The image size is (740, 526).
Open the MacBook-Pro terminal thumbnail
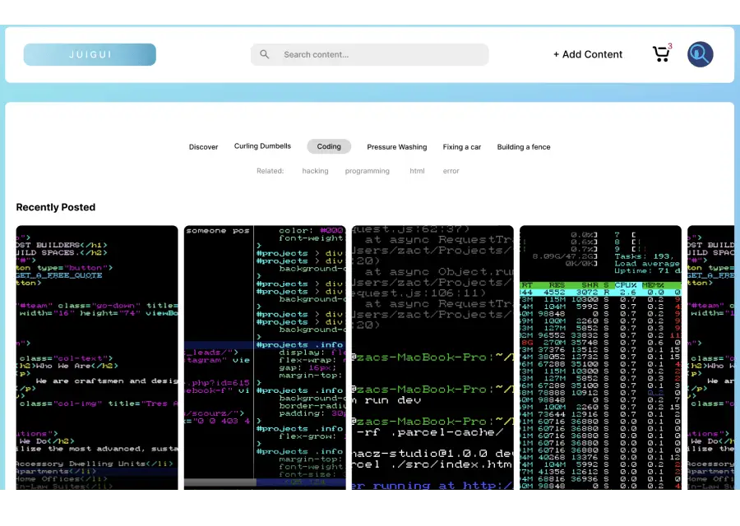coord(432,358)
